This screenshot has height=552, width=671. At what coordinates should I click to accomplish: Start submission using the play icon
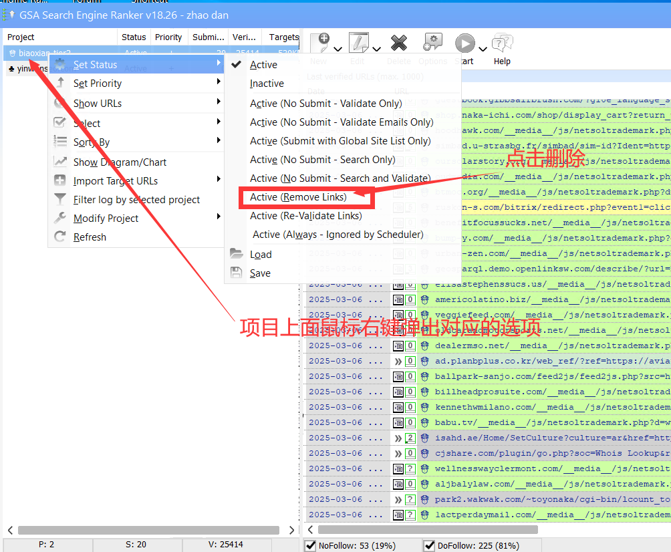pyautogui.click(x=465, y=43)
